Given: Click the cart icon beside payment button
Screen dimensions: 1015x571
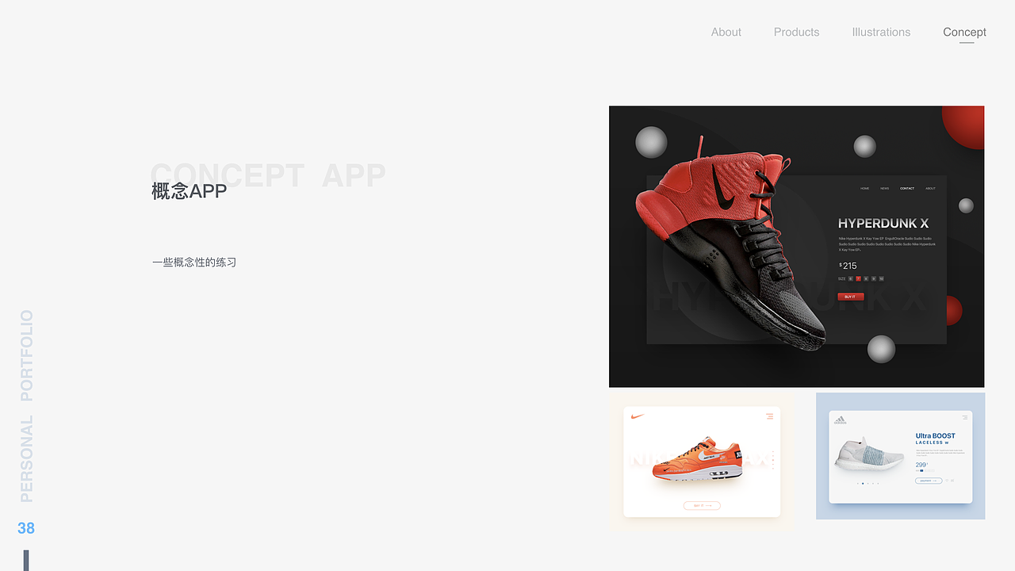Looking at the screenshot, I should 952,481.
